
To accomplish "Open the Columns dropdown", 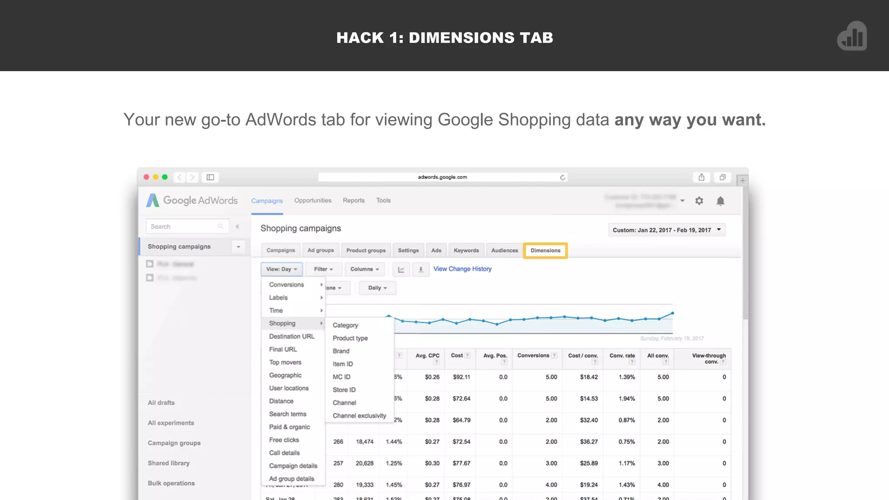I will click(x=365, y=269).
